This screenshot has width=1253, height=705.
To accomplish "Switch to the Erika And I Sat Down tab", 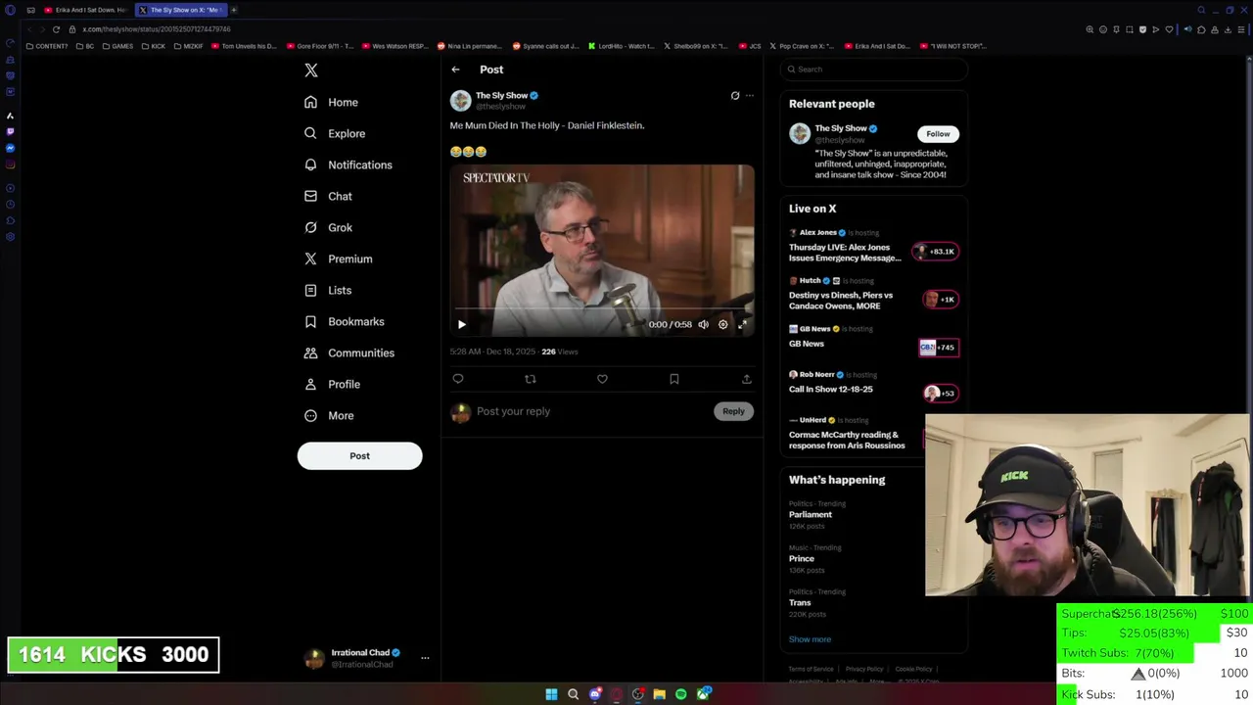I will 85,10.
